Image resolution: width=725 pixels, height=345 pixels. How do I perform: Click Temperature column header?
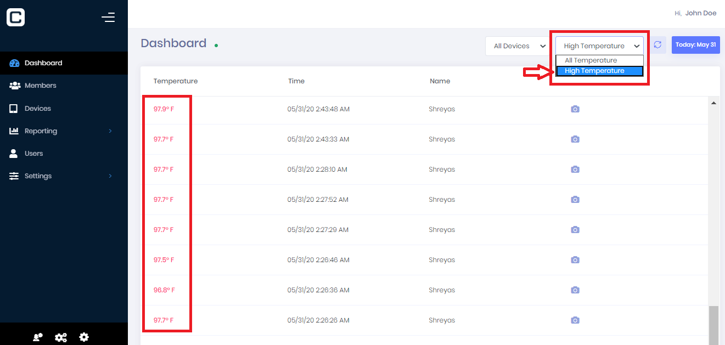(x=176, y=81)
